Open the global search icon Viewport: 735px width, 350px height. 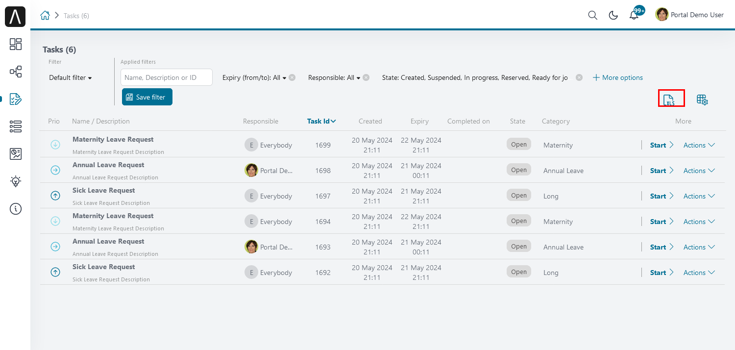click(x=592, y=15)
